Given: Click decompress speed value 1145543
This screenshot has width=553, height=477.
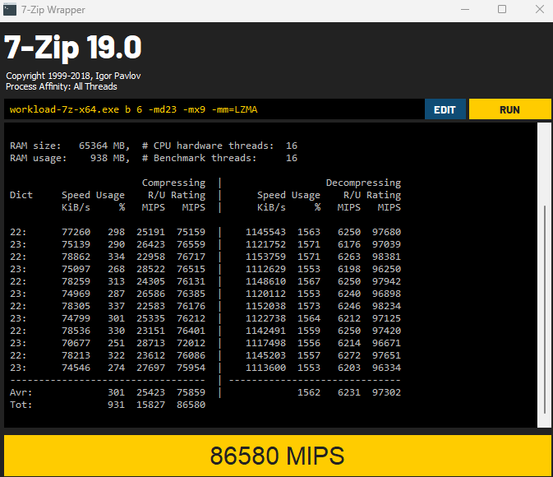Looking at the screenshot, I should 265,232.
